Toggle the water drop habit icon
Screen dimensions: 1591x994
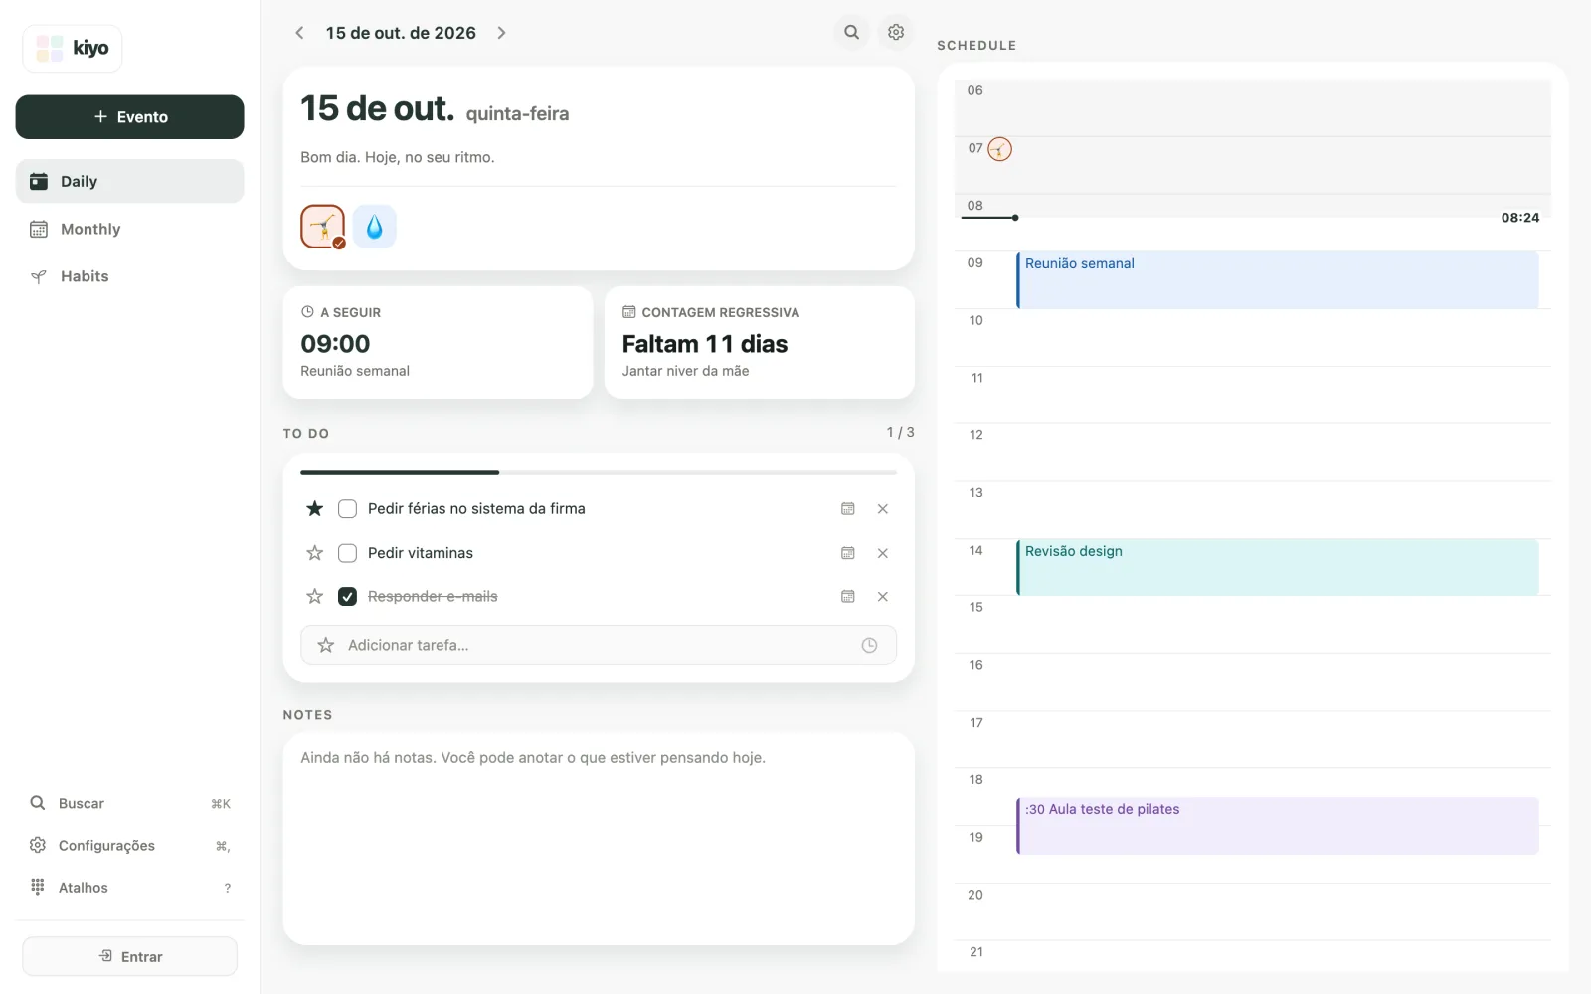[375, 227]
